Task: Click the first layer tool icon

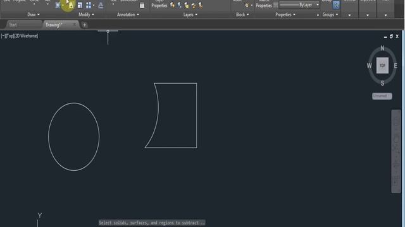Action: (172, 5)
